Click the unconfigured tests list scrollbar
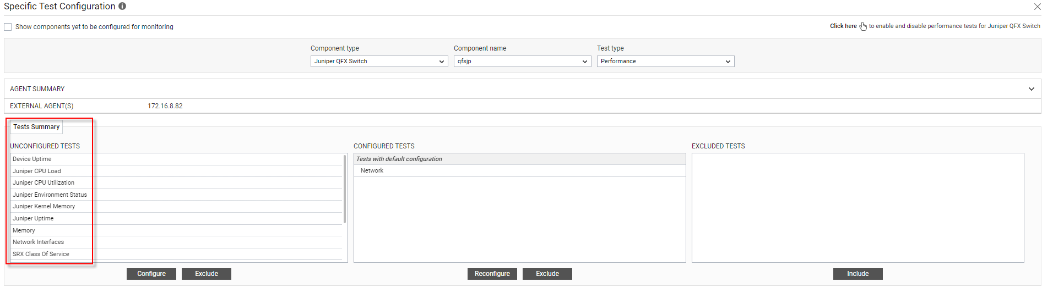This screenshot has width=1042, height=288. 345,189
